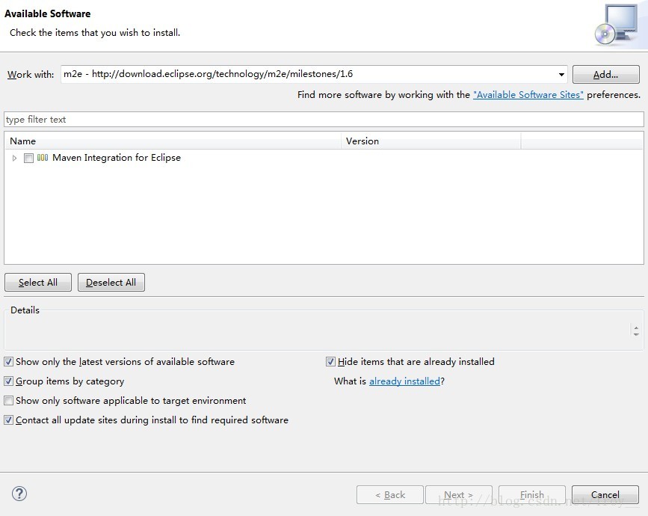The width and height of the screenshot is (648, 516).
Task: Click the Deselect All button
Action: 111,283
